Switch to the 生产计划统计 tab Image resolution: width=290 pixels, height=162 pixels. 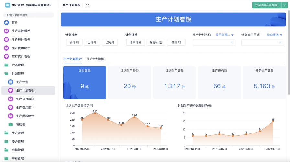tap(73, 59)
